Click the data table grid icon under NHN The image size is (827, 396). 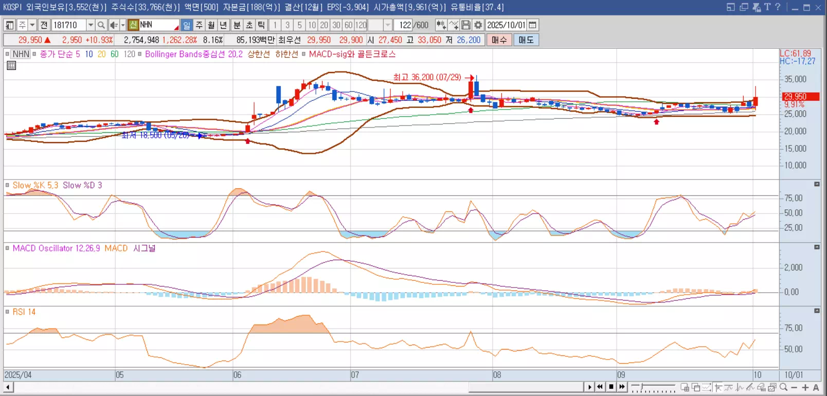point(11,65)
